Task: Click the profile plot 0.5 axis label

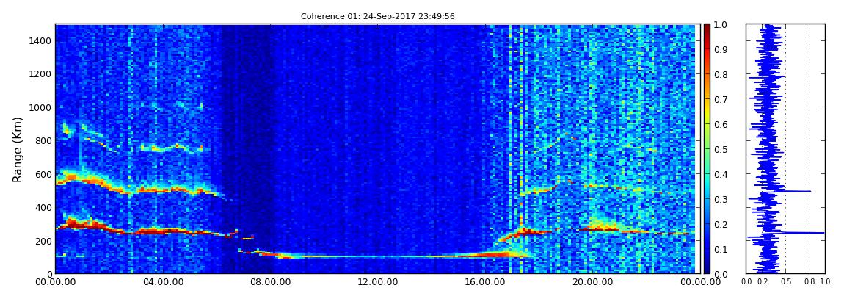Action: point(785,282)
